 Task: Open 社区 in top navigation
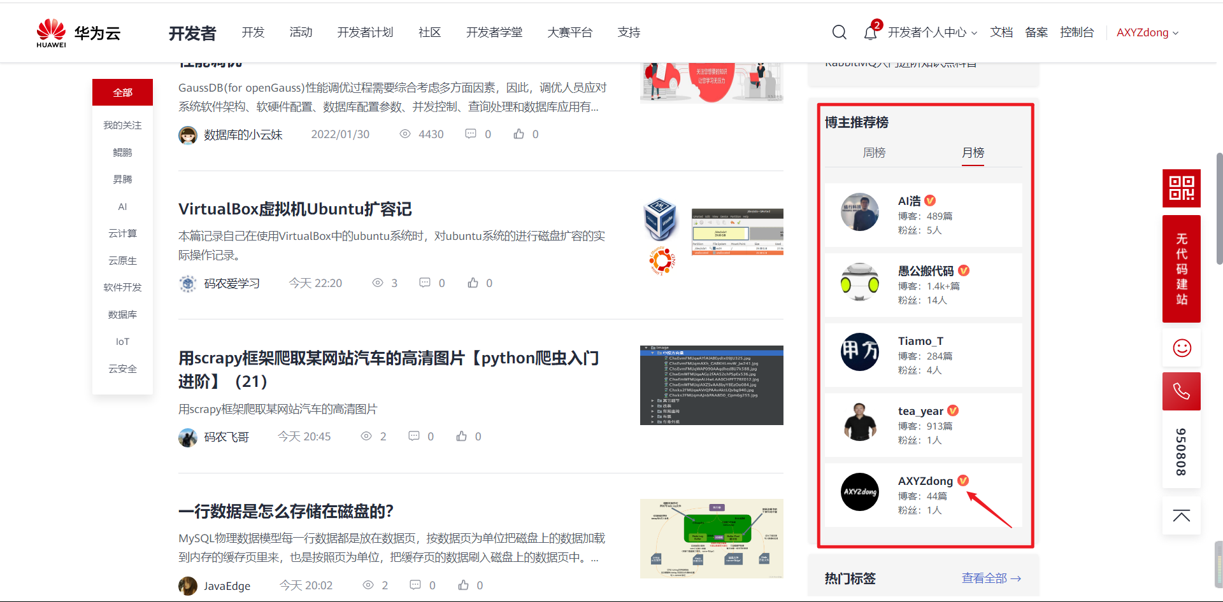click(429, 32)
